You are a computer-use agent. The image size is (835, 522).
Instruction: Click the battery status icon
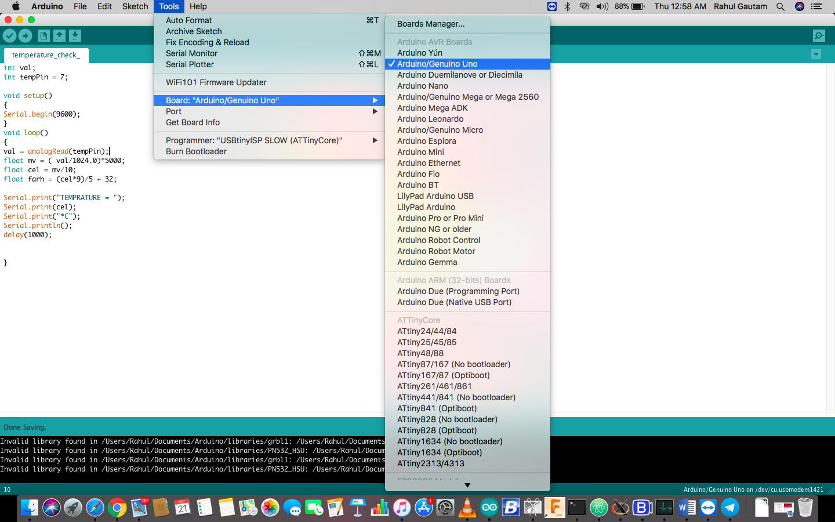(638, 6)
